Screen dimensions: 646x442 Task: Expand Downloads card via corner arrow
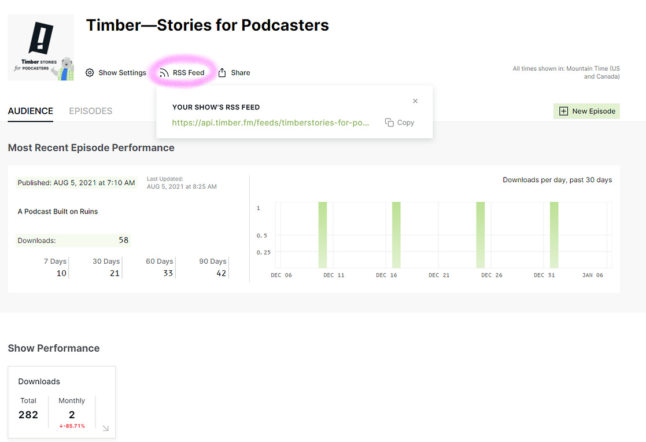pyautogui.click(x=105, y=428)
